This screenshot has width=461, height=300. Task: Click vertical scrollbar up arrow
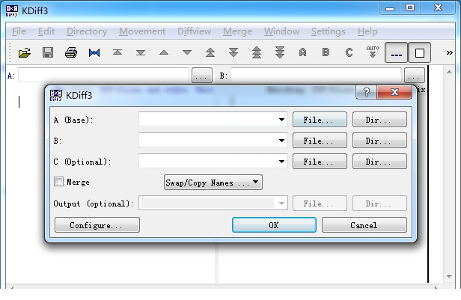[449, 72]
